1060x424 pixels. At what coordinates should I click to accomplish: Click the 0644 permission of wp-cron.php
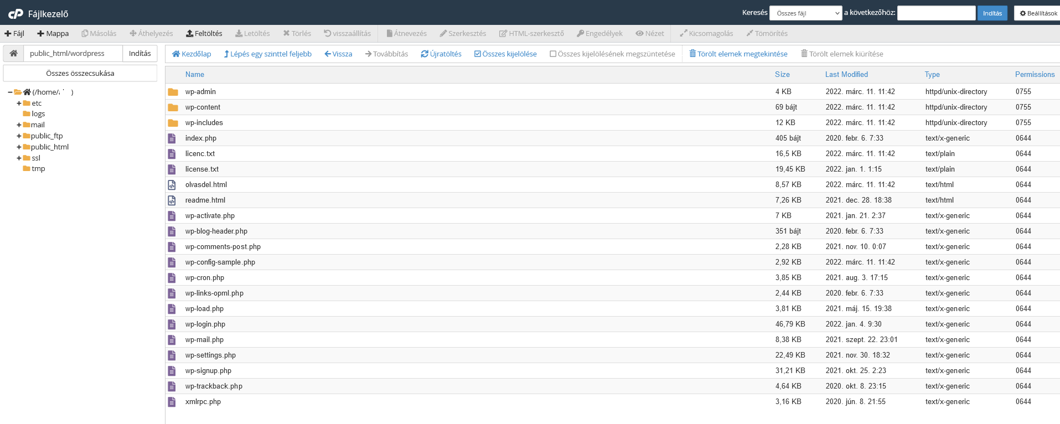click(x=1023, y=278)
